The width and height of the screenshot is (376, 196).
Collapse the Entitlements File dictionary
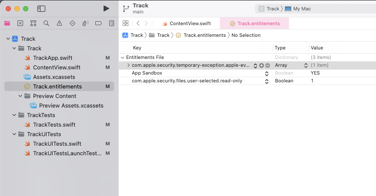122,58
